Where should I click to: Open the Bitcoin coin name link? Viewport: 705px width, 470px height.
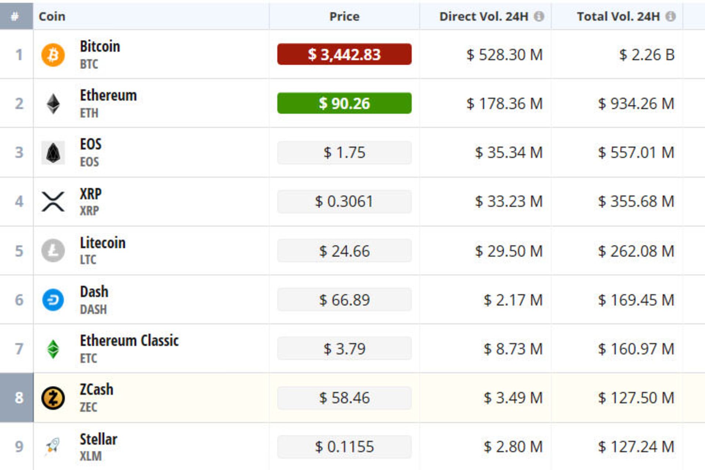pos(100,47)
